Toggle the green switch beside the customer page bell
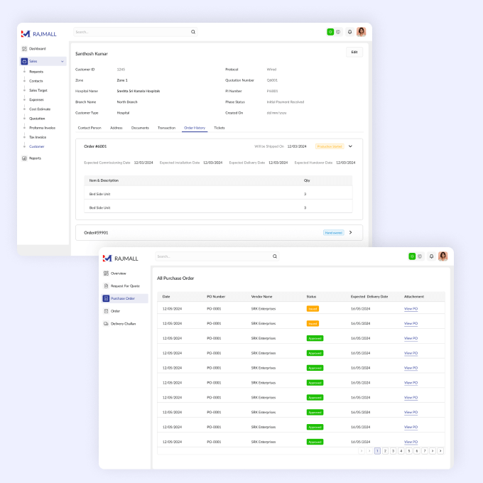 click(330, 32)
